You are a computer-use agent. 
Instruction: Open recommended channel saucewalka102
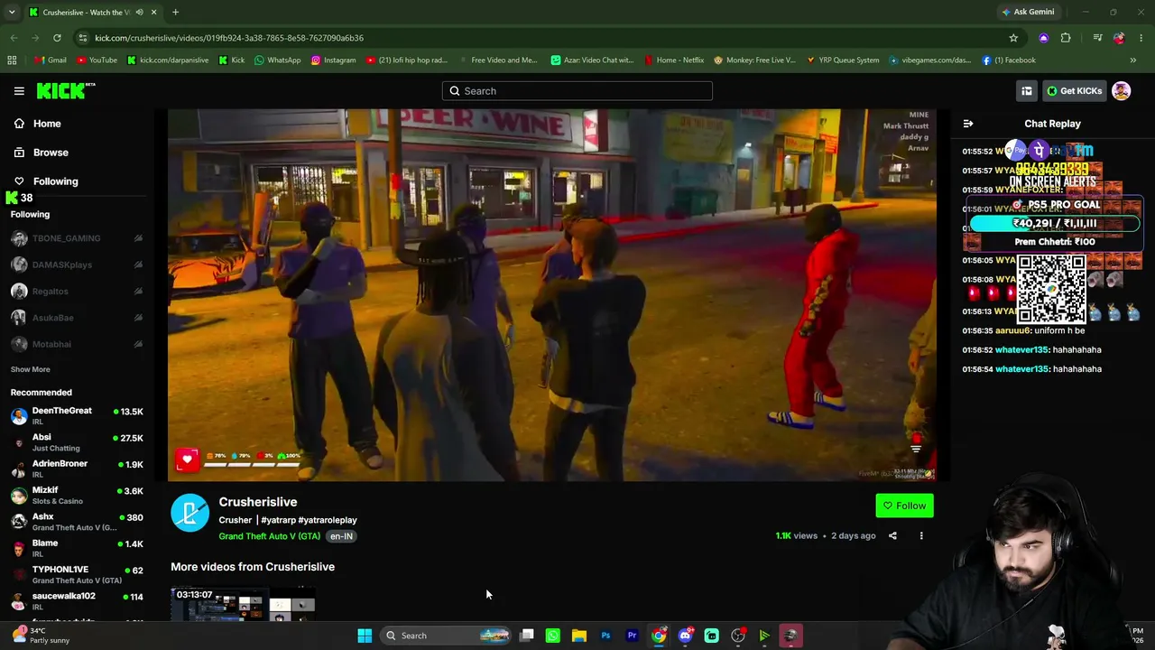click(77, 601)
